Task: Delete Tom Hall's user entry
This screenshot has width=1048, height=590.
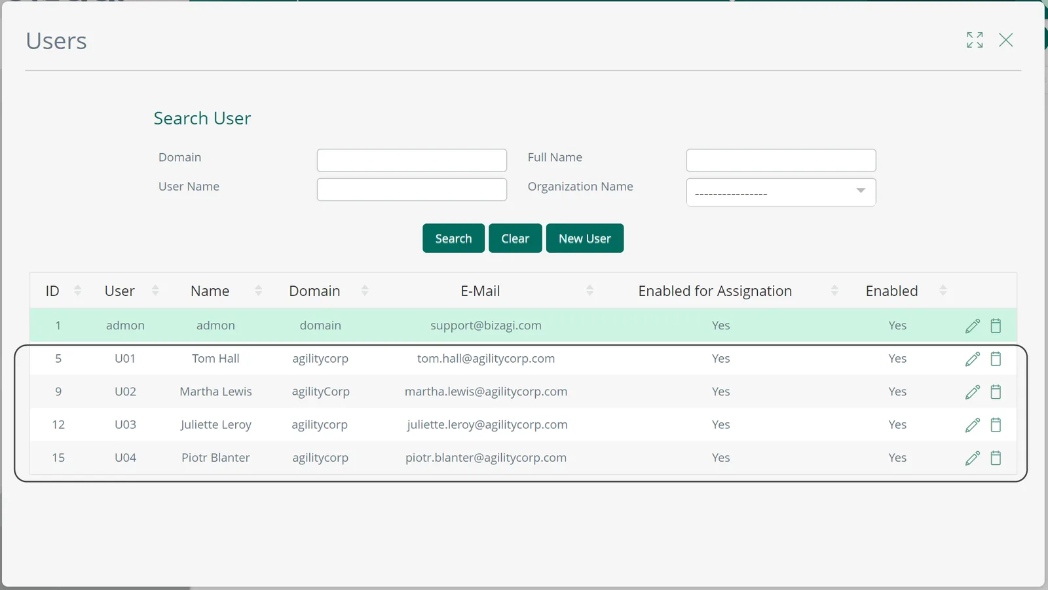Action: coord(996,359)
